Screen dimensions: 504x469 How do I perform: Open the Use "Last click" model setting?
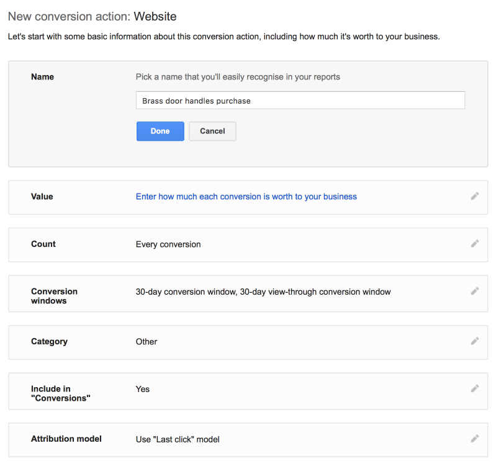tap(178, 440)
